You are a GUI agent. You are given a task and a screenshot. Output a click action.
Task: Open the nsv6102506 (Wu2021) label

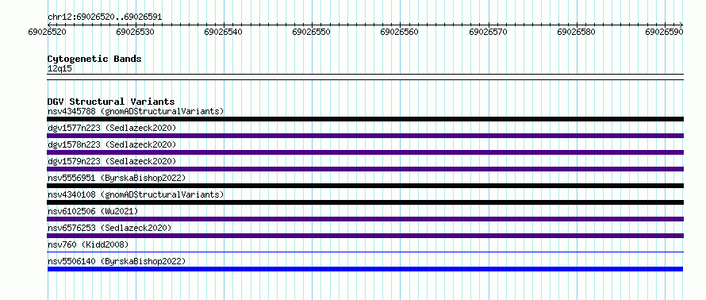93,211
